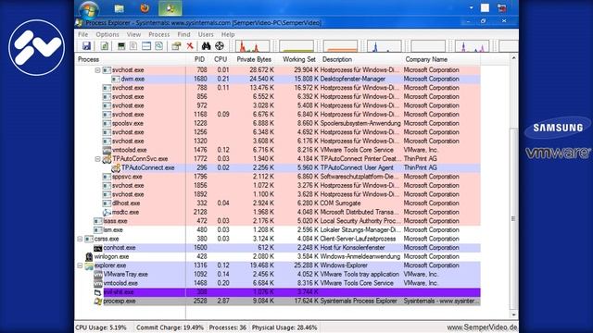Open the blue I/O mini graph
The width and height of the screenshot is (593, 333).
coord(385,46)
